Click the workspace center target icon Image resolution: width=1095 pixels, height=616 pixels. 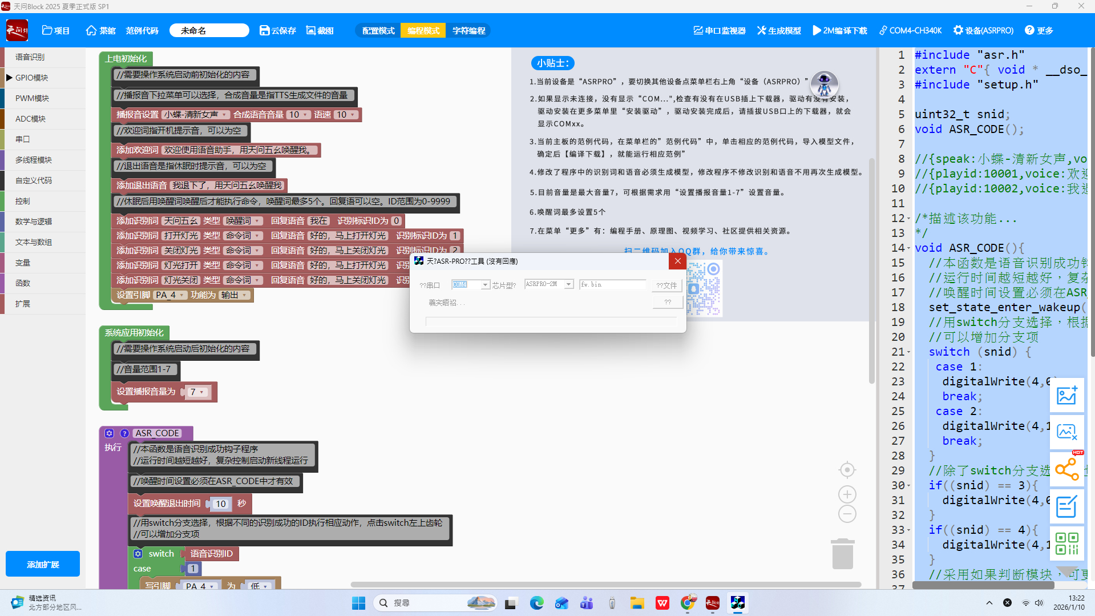coord(847,470)
